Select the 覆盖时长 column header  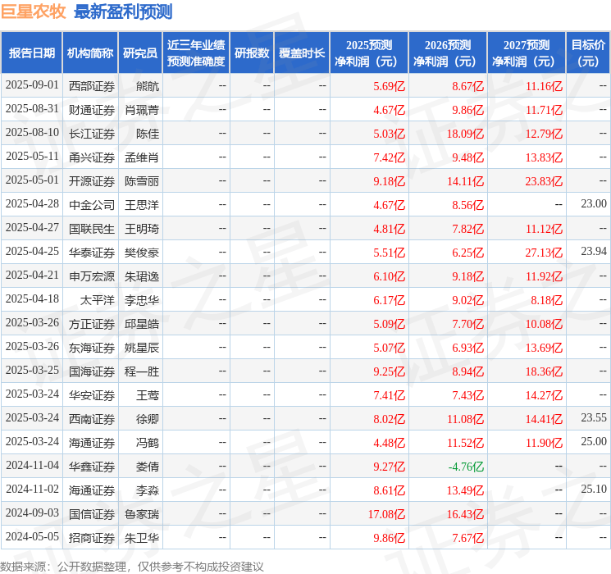coord(302,53)
